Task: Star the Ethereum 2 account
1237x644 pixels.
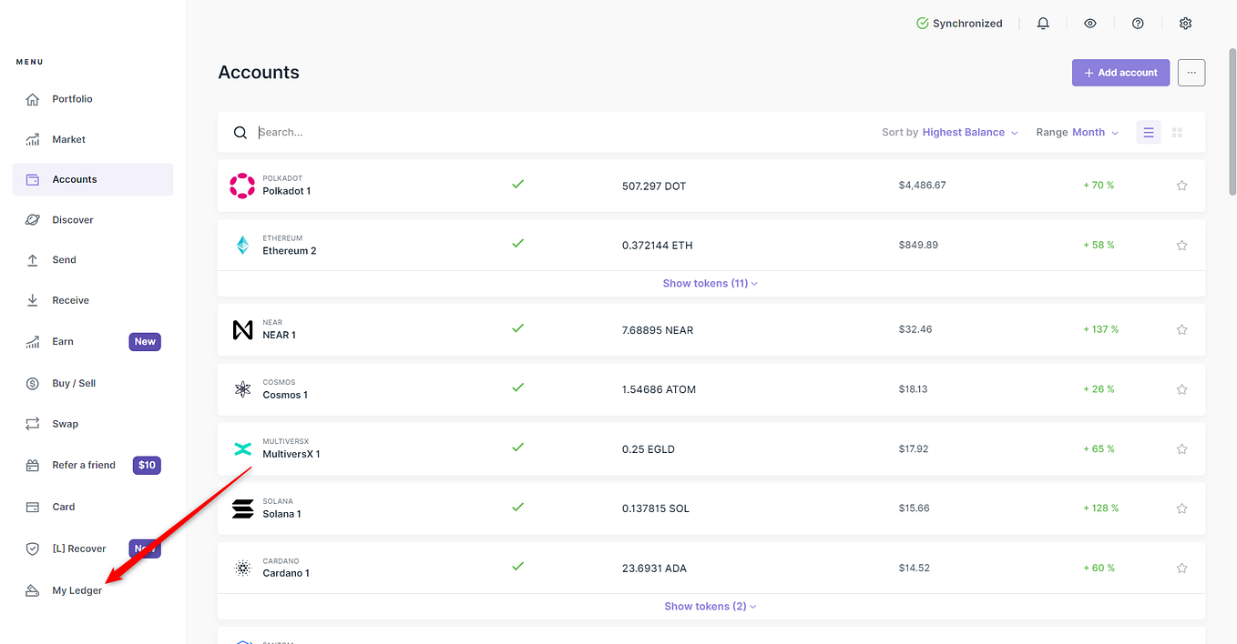Action: 1181,246
